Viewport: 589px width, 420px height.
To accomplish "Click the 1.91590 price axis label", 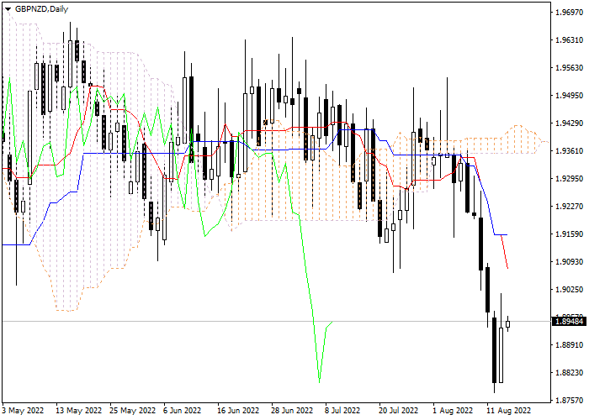I will click(x=569, y=234).
